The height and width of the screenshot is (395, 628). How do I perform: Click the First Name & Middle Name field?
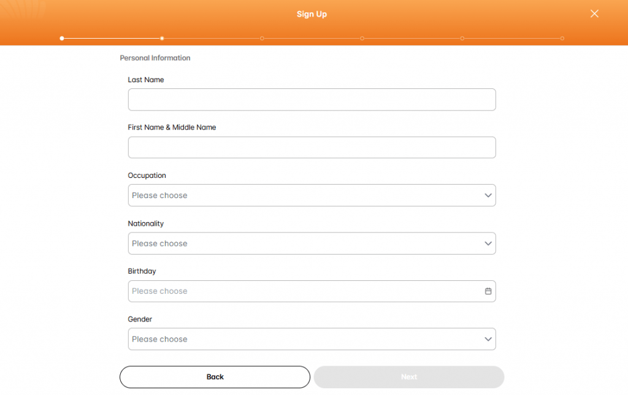pos(312,148)
